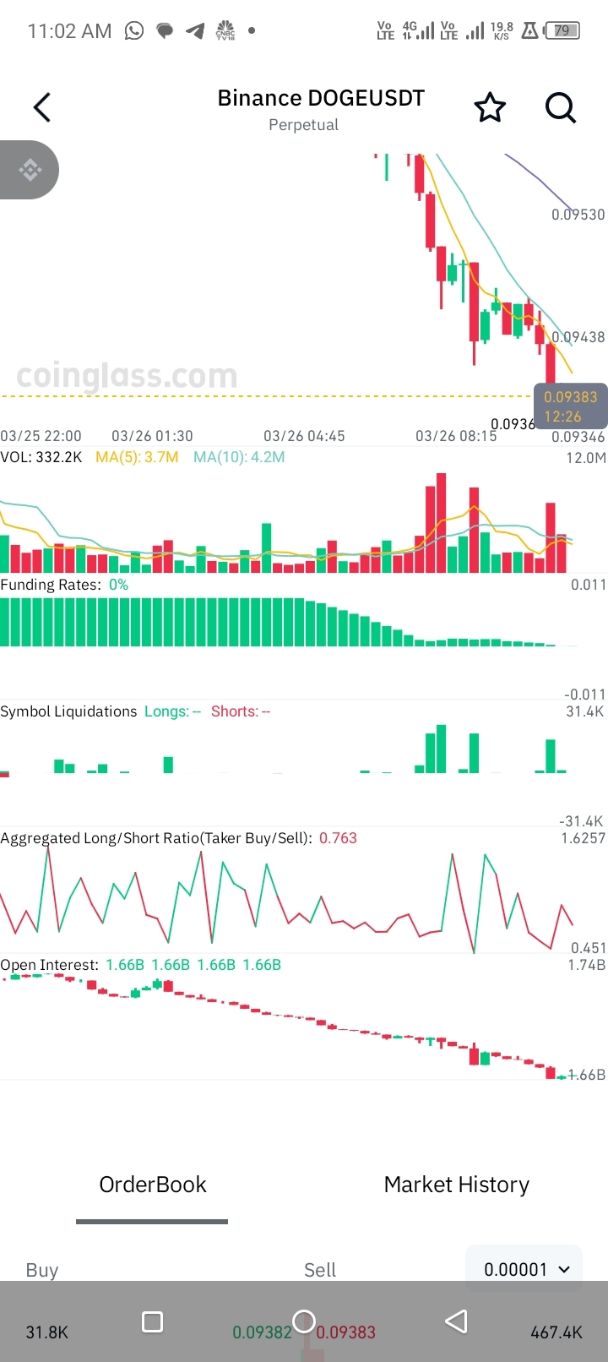
Task: Tap MA(5): 3.7M volume label
Action: click(x=137, y=457)
